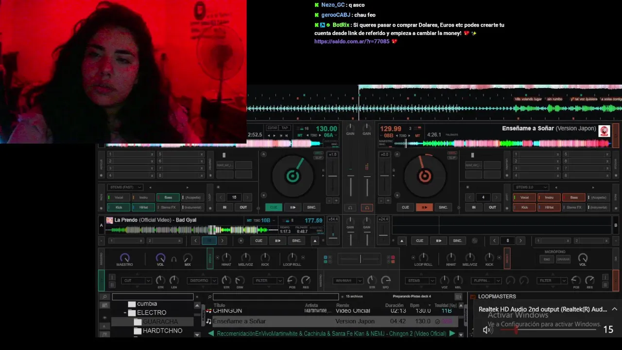Collapse the ELECTRO folder in browser
622x350 pixels.
tap(125, 313)
